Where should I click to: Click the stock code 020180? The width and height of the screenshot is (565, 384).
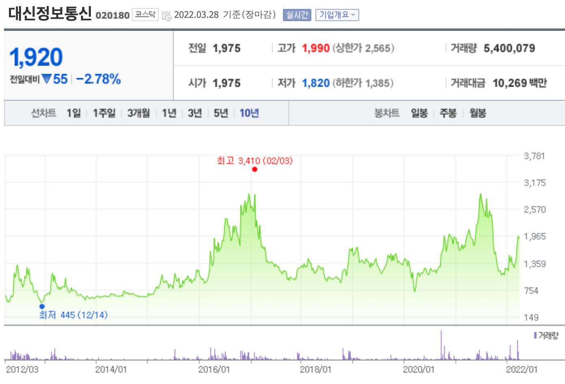[x=112, y=15]
